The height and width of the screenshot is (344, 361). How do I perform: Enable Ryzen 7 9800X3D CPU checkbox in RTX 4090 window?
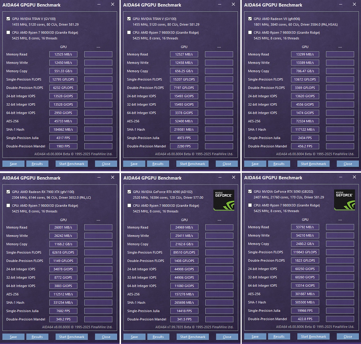click(x=129, y=205)
